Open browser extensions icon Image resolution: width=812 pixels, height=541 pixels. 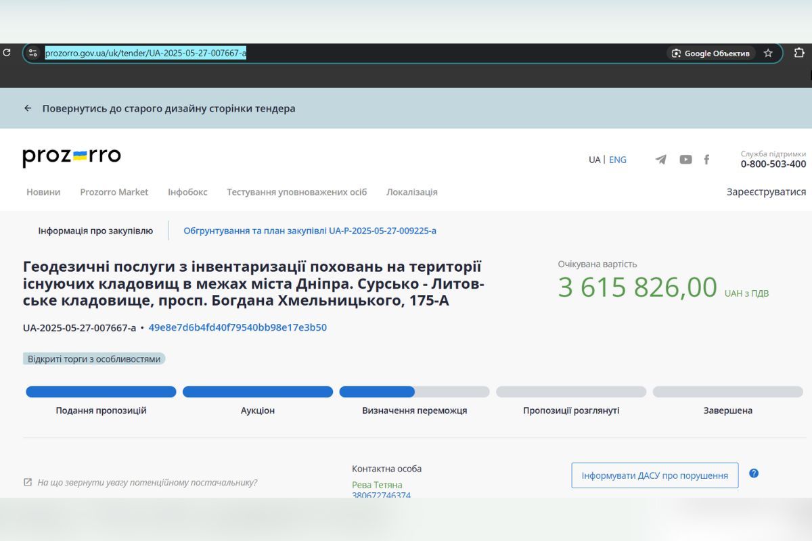click(x=799, y=52)
